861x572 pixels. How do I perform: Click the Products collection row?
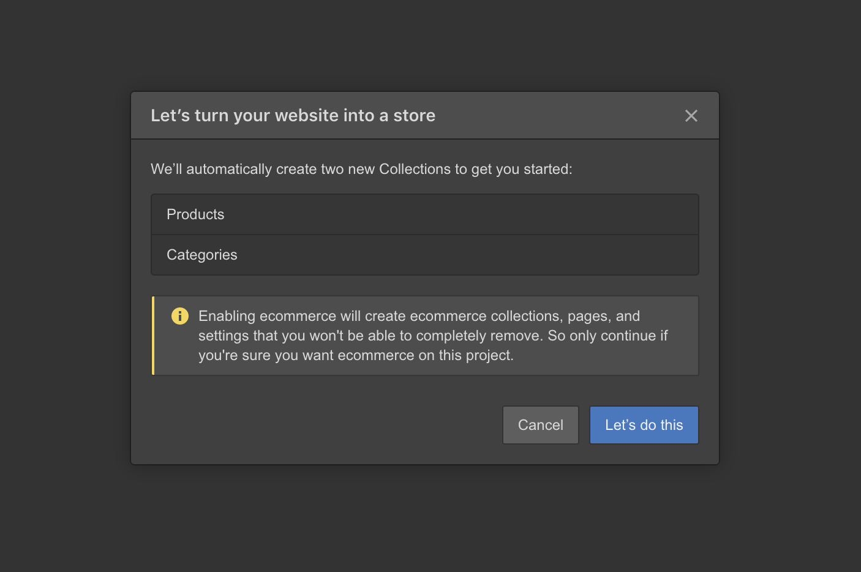tap(424, 214)
